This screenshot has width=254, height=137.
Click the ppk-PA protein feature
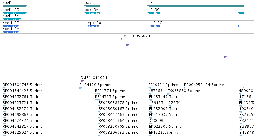coord(94,26)
